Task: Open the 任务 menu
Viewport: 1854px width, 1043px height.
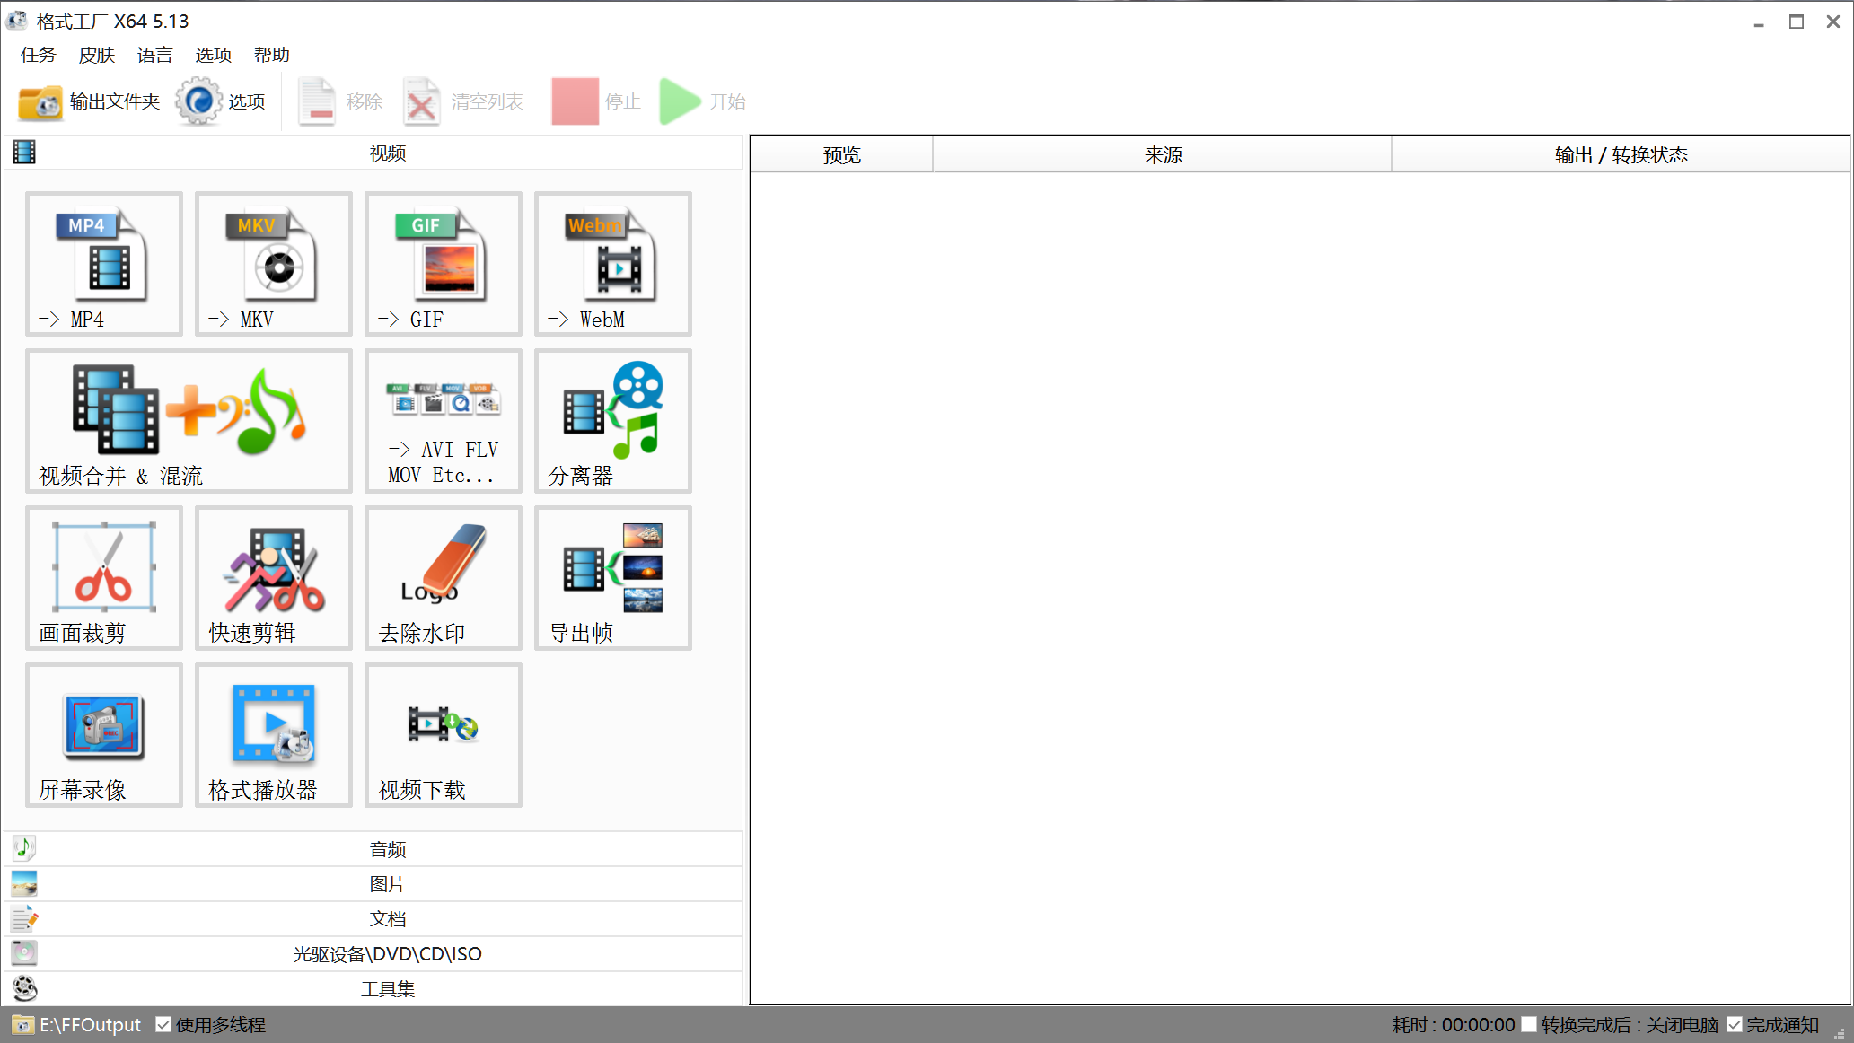Action: click(x=38, y=55)
